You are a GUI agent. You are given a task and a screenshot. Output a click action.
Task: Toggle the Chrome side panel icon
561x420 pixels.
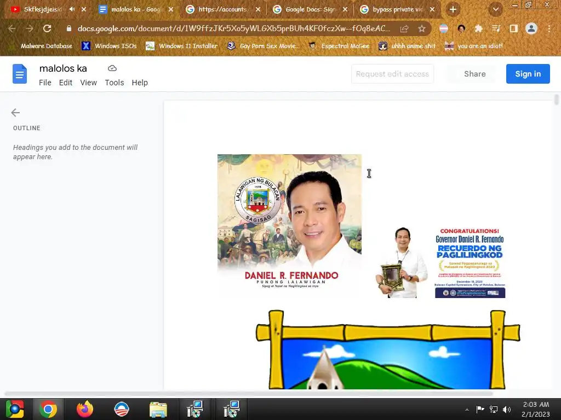click(x=514, y=28)
